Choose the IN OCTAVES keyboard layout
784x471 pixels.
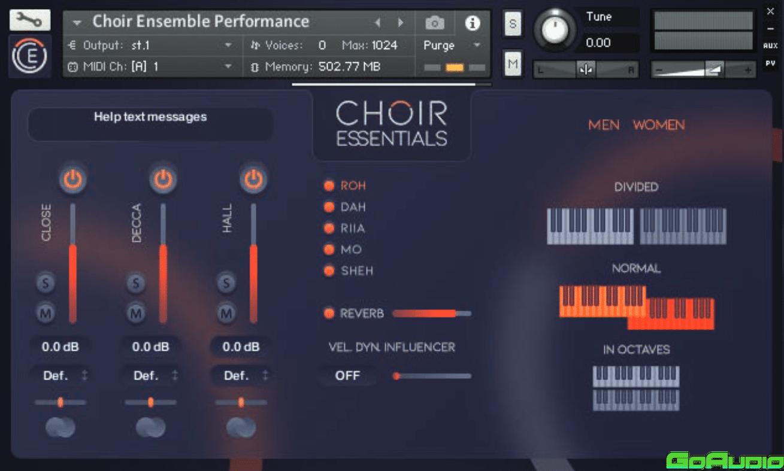(x=636, y=388)
